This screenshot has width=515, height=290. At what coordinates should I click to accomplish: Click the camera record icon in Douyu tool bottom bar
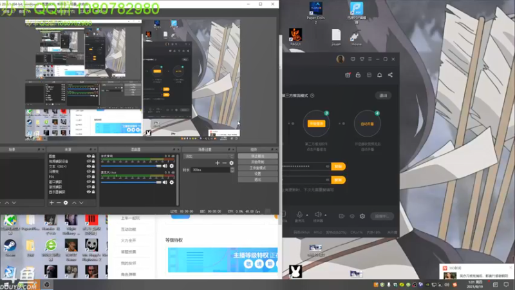[342, 216]
